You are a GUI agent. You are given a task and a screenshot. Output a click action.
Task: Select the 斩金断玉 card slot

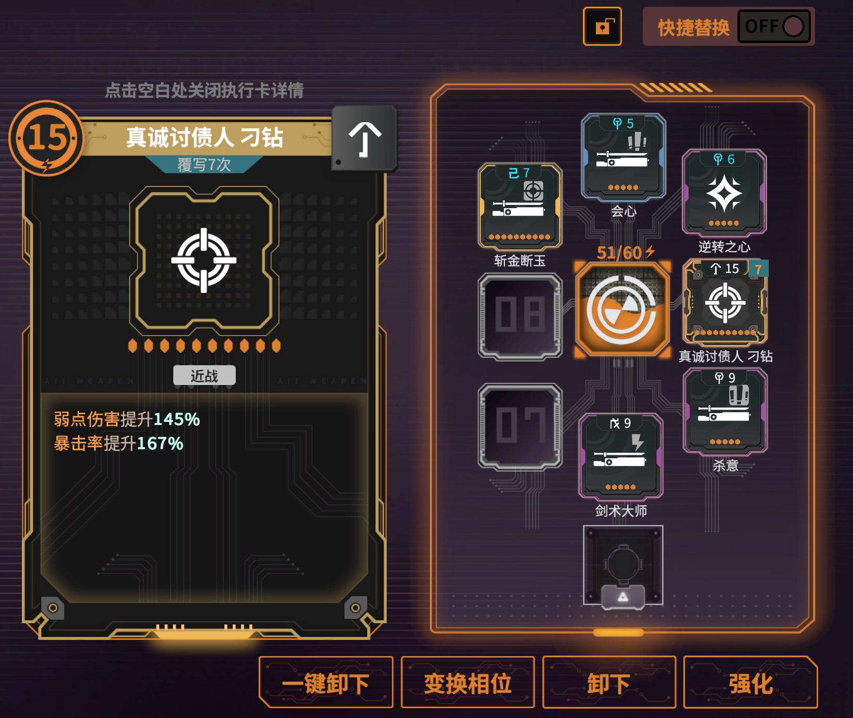520,206
